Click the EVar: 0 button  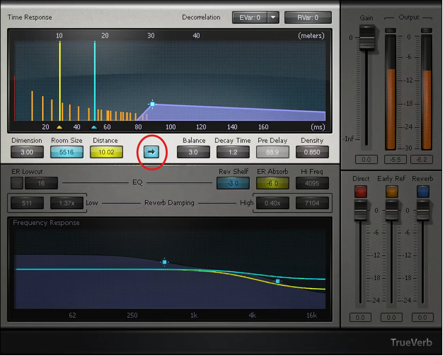[250, 17]
